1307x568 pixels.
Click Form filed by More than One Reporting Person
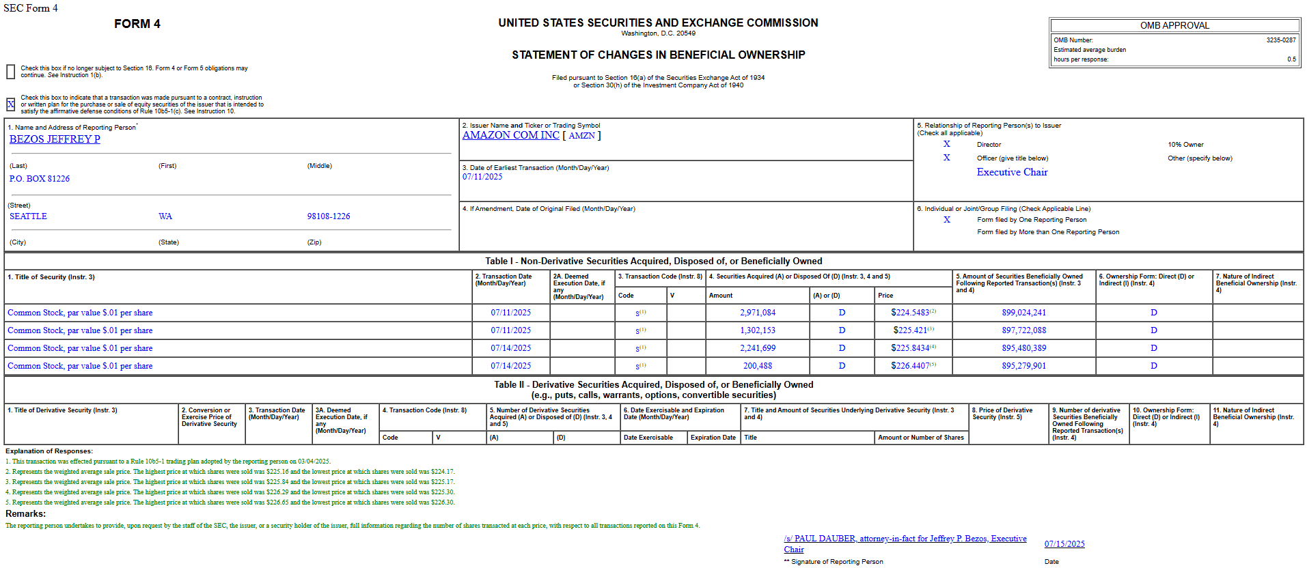coord(1048,232)
